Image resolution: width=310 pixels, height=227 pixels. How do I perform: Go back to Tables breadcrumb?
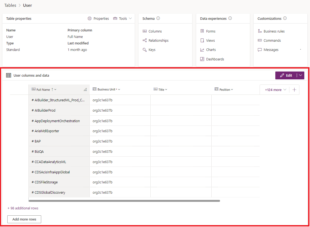tap(10, 5)
